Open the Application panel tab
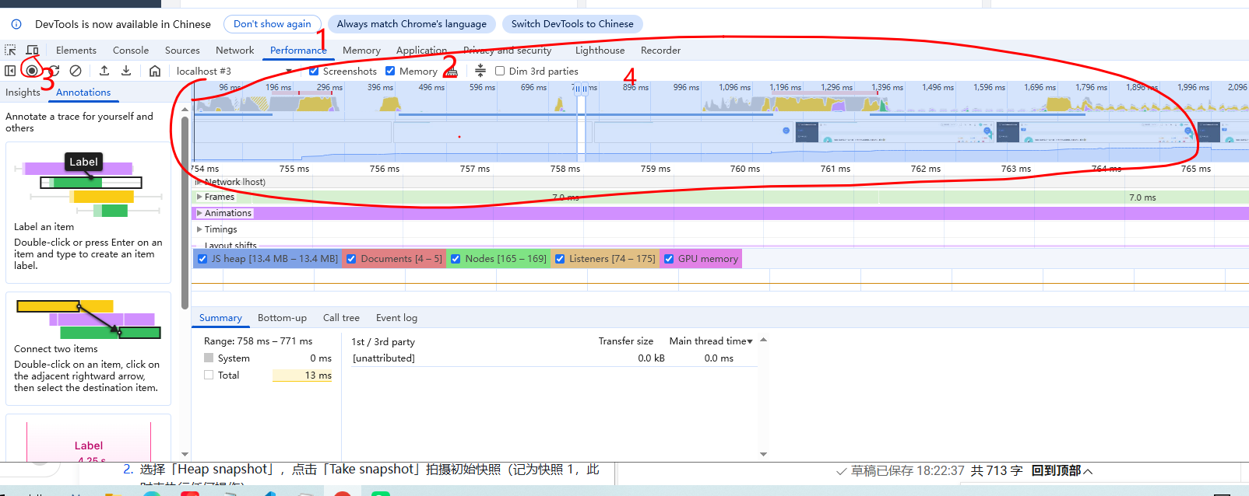 [422, 50]
